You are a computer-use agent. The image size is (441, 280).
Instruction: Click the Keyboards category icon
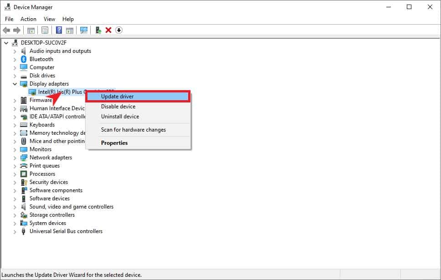click(x=24, y=125)
